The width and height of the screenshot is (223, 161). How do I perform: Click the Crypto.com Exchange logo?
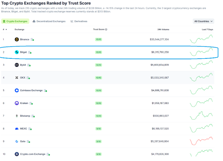click(x=17, y=154)
